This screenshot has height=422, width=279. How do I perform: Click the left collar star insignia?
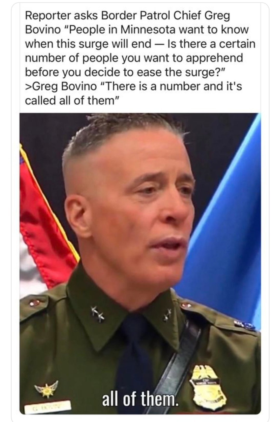point(97,314)
